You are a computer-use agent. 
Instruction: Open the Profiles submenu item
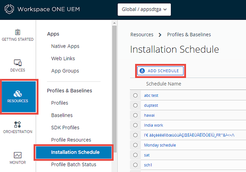point(59,103)
